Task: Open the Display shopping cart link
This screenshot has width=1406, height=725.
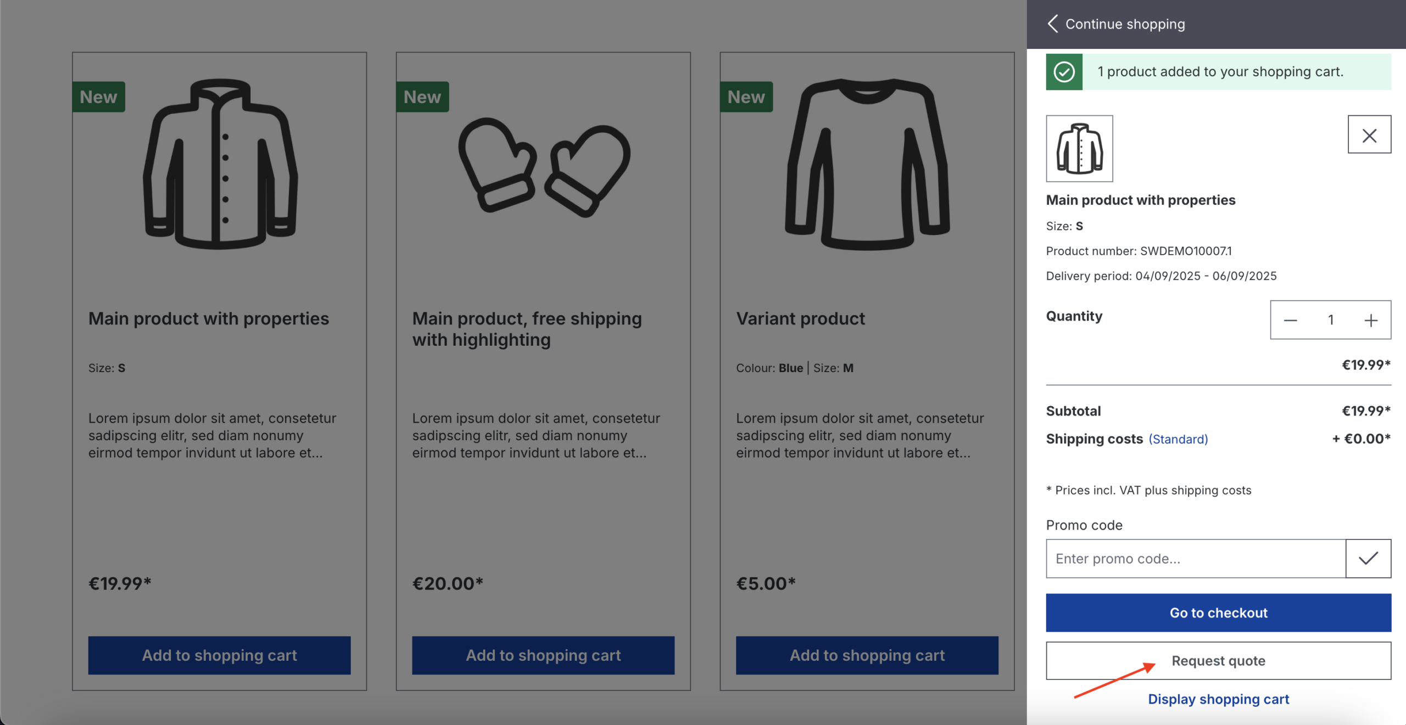Action: 1218,699
